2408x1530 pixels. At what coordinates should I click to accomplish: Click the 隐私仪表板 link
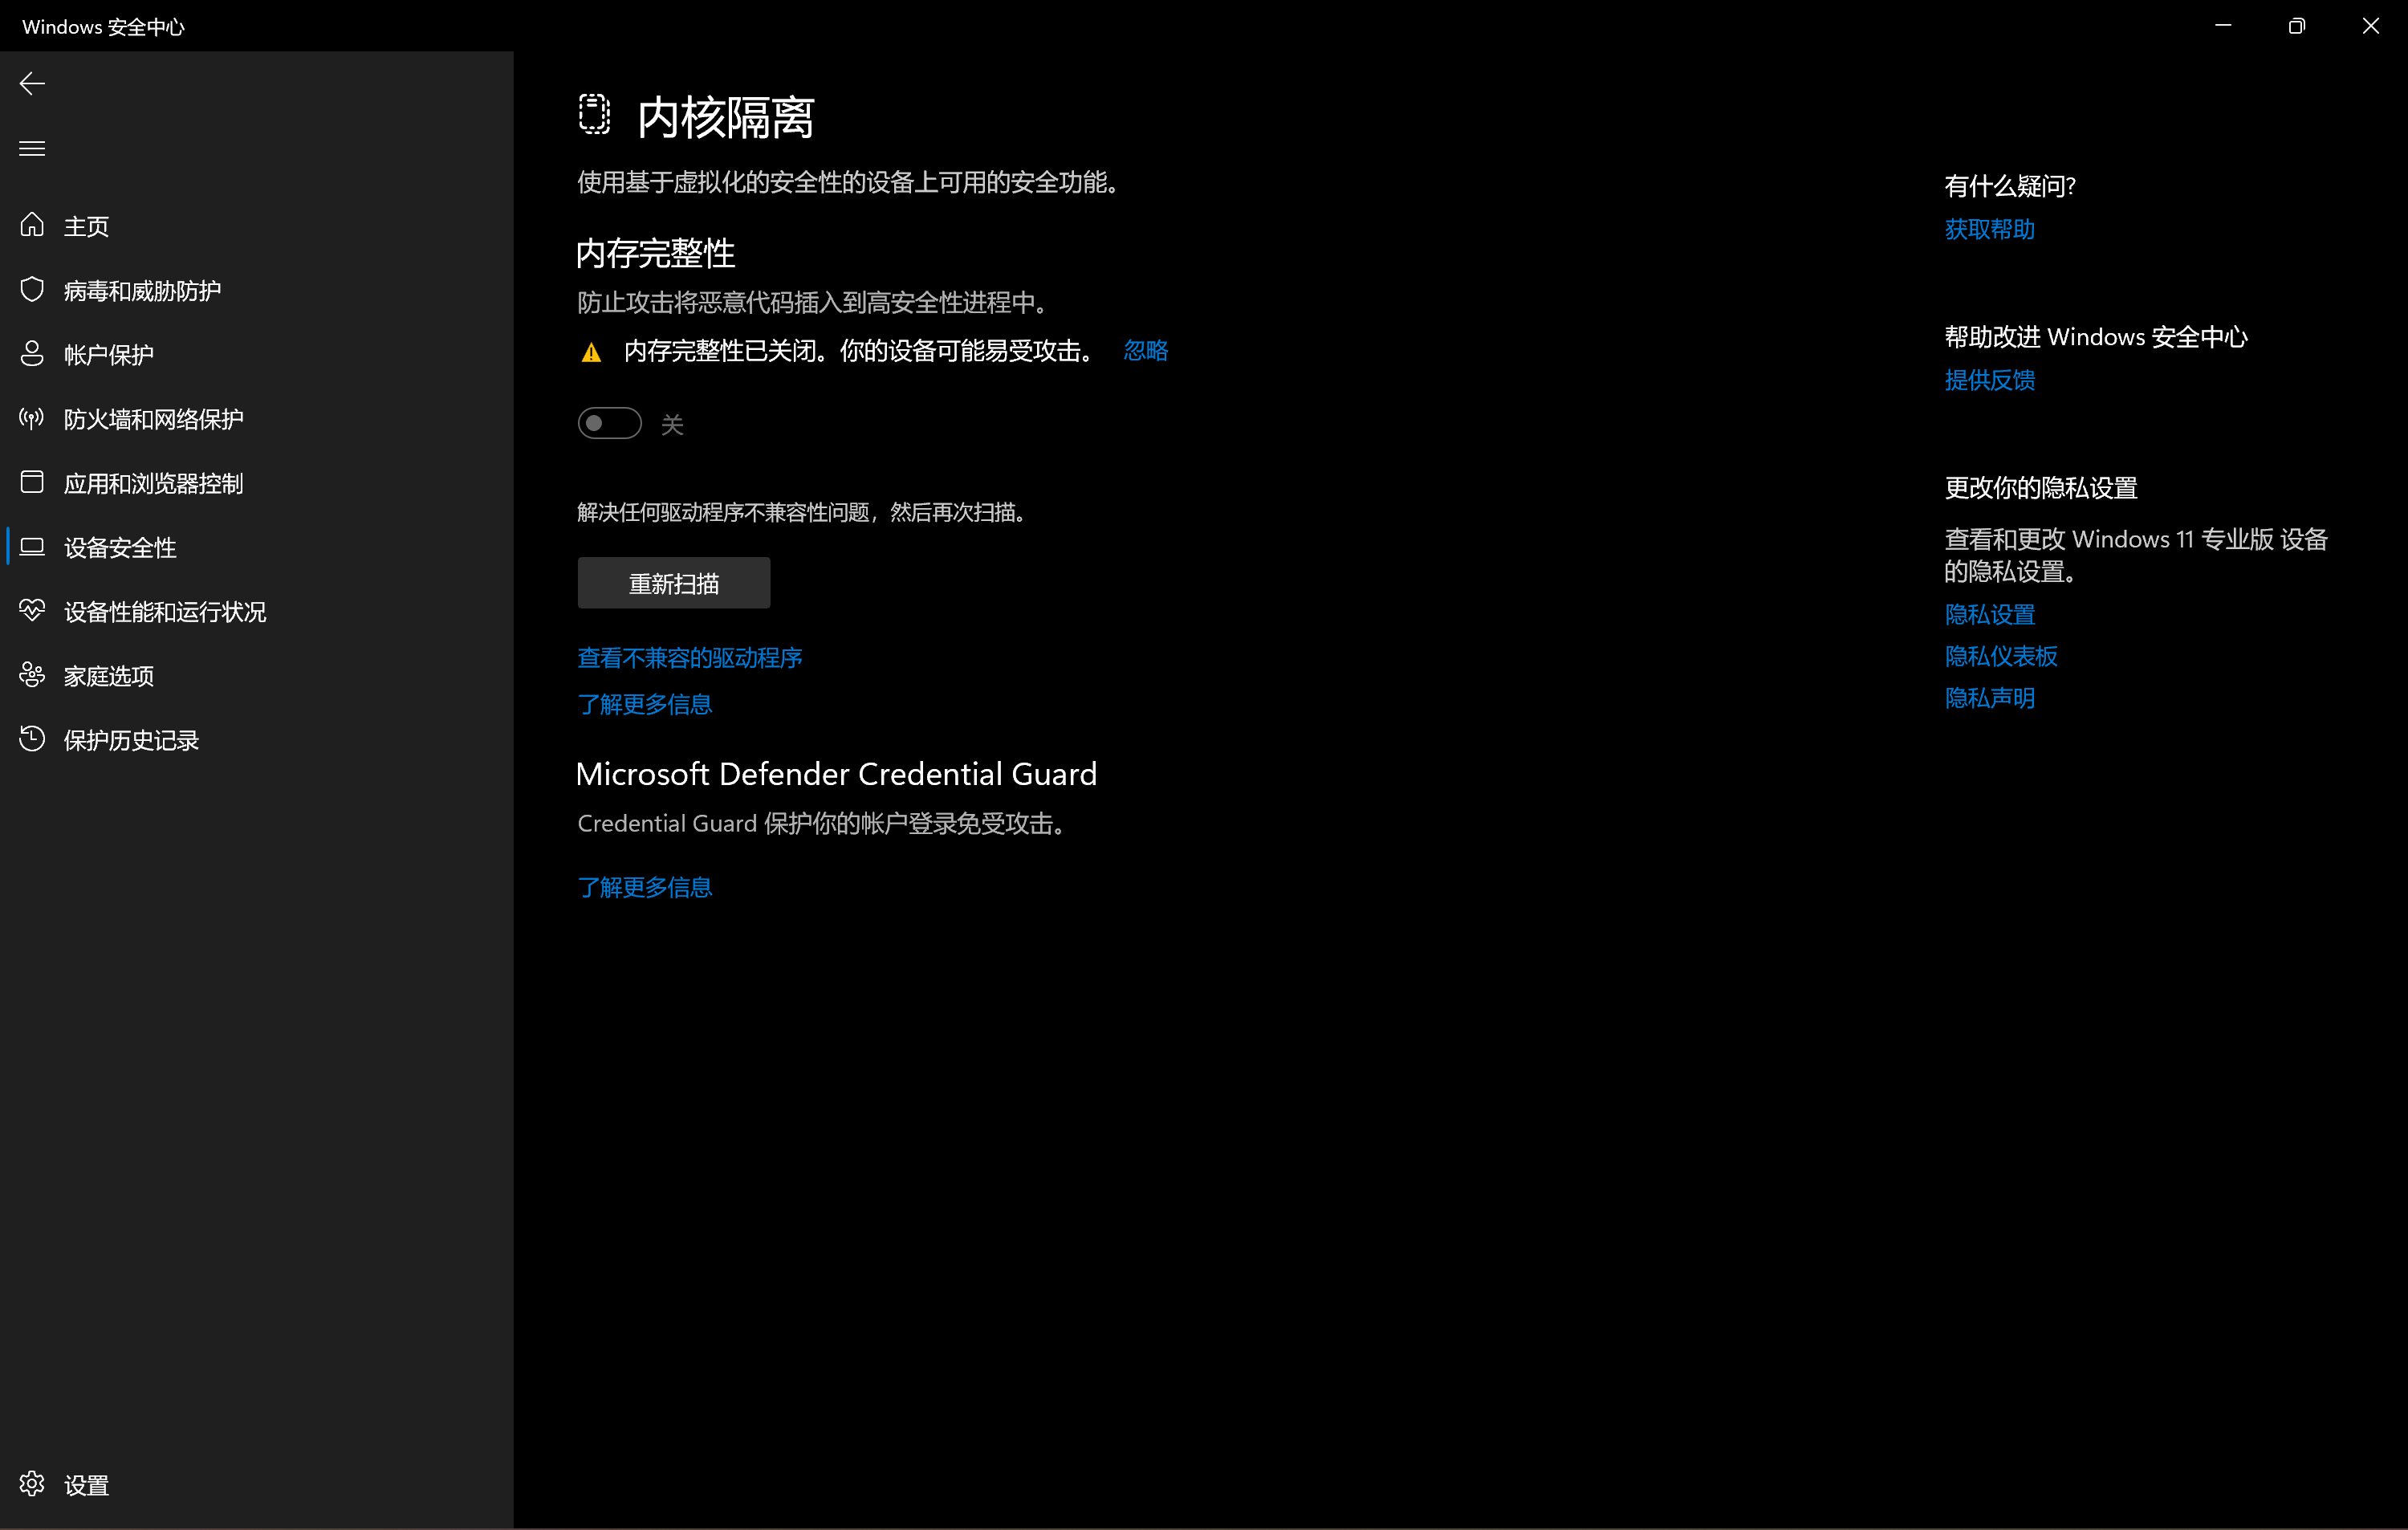pyautogui.click(x=2000, y=656)
